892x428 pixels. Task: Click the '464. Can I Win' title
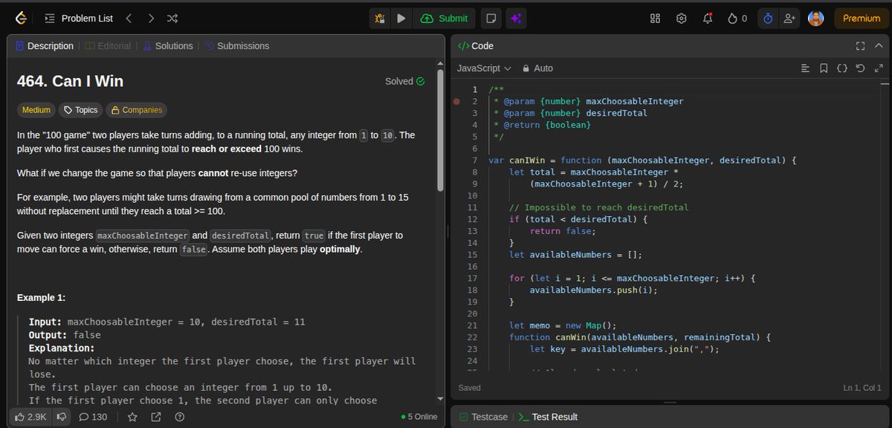coord(70,82)
